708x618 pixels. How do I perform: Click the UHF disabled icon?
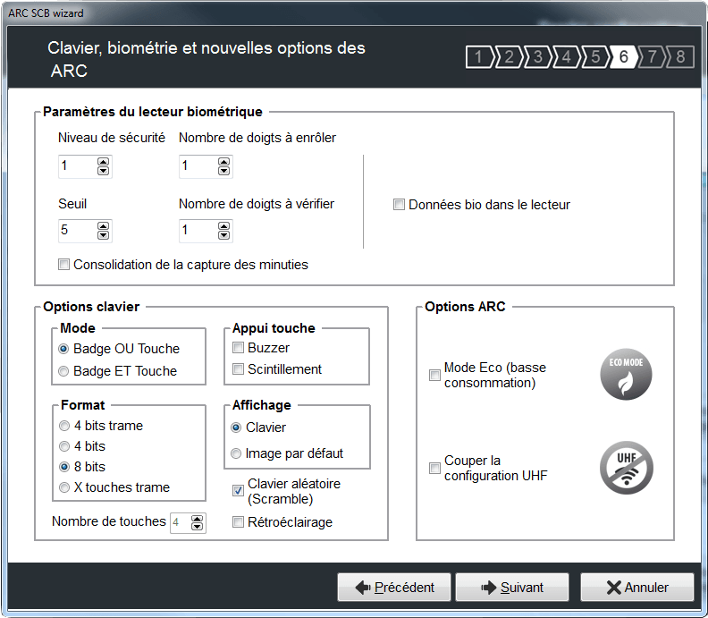tap(626, 468)
